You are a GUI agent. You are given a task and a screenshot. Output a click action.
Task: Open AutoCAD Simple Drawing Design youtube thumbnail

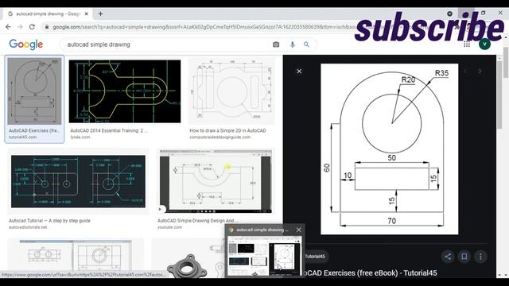(216, 181)
